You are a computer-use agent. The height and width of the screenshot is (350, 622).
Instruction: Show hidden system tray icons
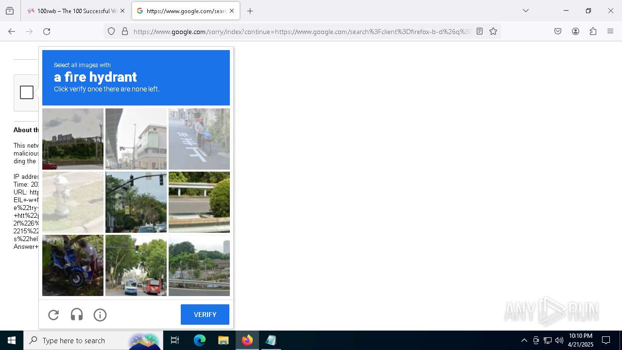tap(524, 340)
